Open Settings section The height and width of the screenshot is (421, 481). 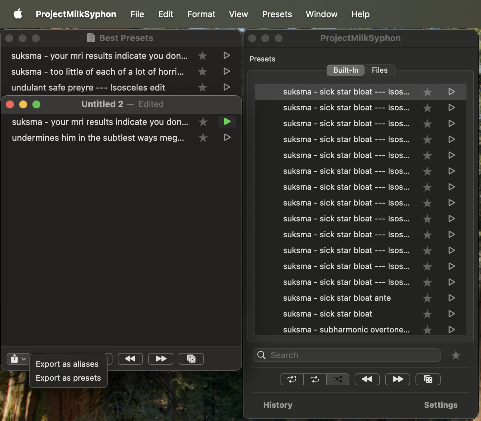click(441, 405)
